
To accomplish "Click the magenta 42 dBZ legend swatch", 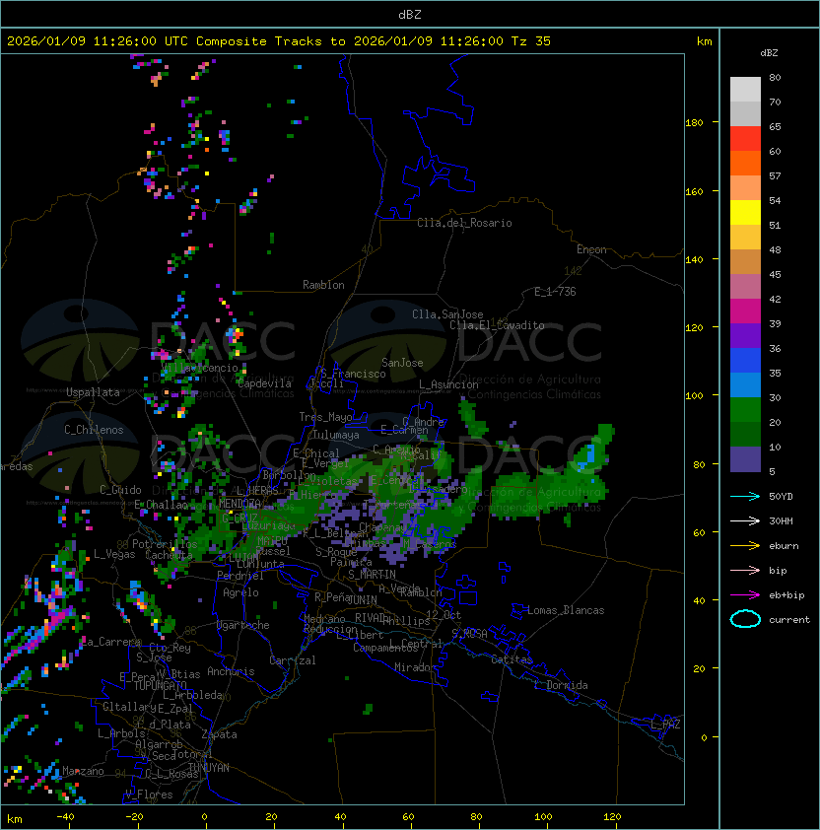I will pos(745,311).
